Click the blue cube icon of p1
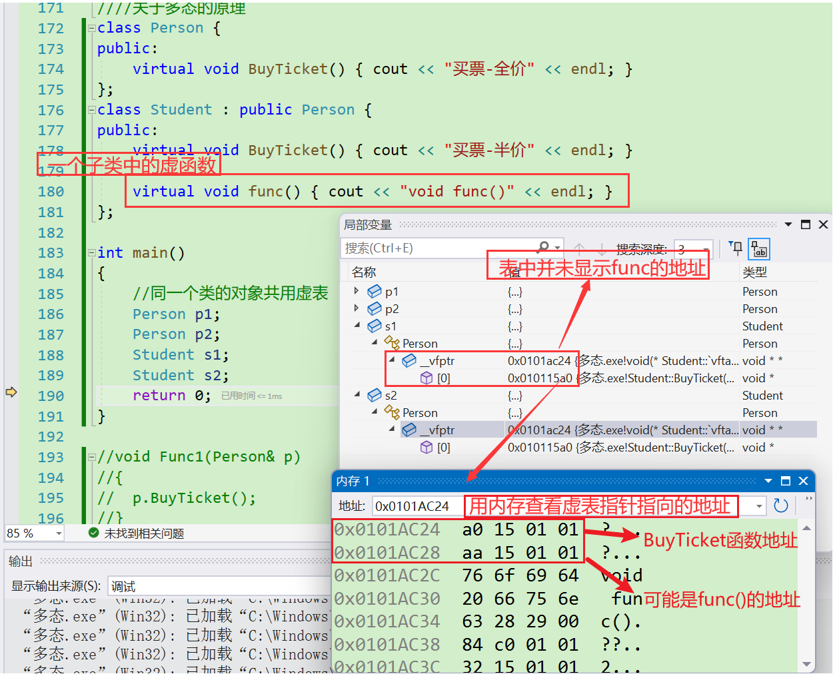This screenshot has height=674, width=833. [x=375, y=291]
